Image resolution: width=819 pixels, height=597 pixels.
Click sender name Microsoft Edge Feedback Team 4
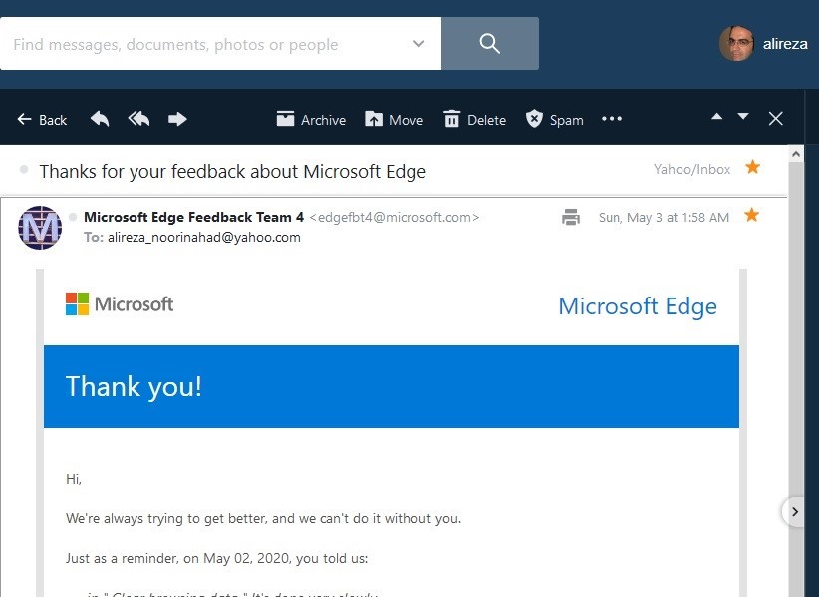(x=193, y=217)
